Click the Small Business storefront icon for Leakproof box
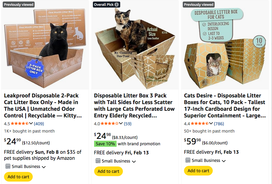Image resolution: width=272 pixels, height=184 pixels. pyautogui.click(x=8, y=166)
